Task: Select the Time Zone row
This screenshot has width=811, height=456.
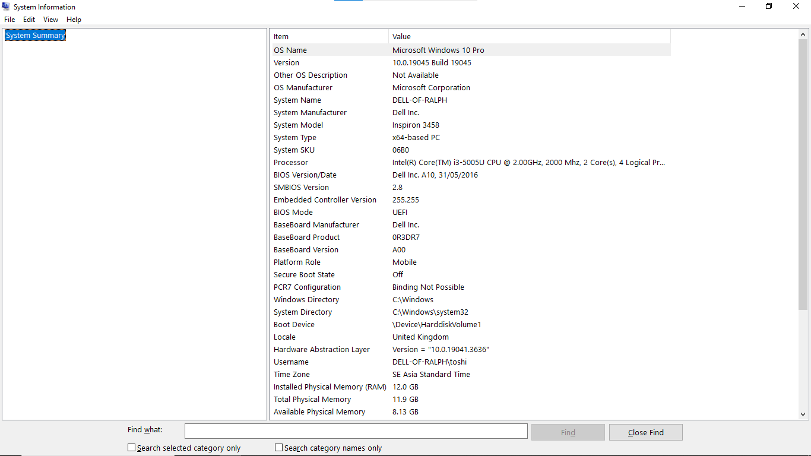Action: coord(471,375)
